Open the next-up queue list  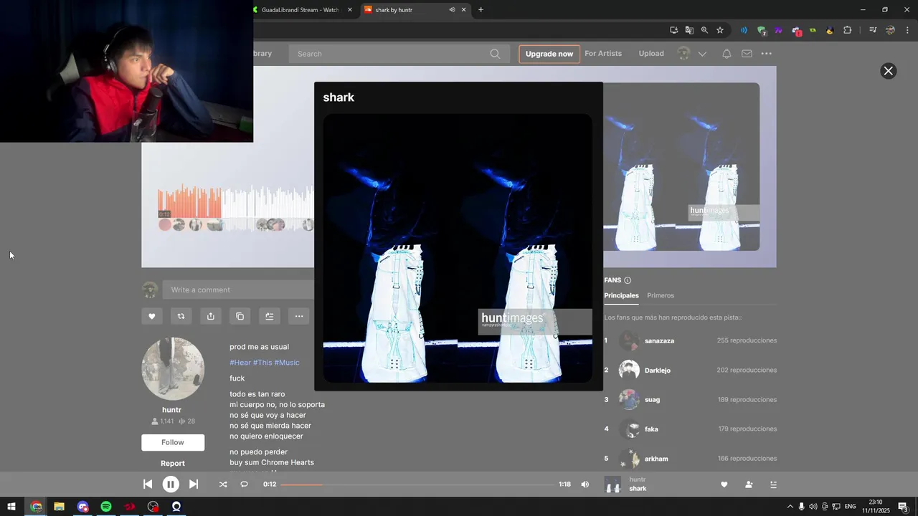(773, 484)
